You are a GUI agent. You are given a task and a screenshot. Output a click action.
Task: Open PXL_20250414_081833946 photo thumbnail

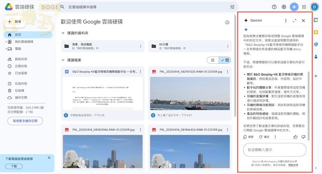pos(102,151)
